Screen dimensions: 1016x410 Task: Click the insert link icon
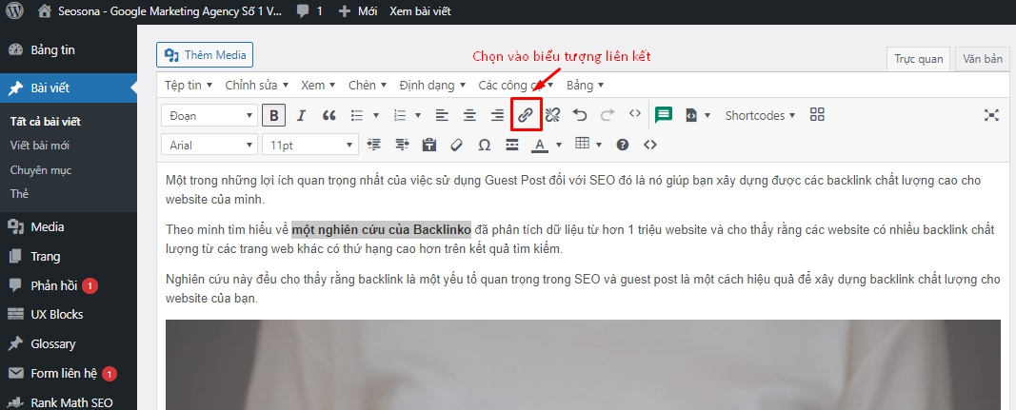(x=526, y=115)
